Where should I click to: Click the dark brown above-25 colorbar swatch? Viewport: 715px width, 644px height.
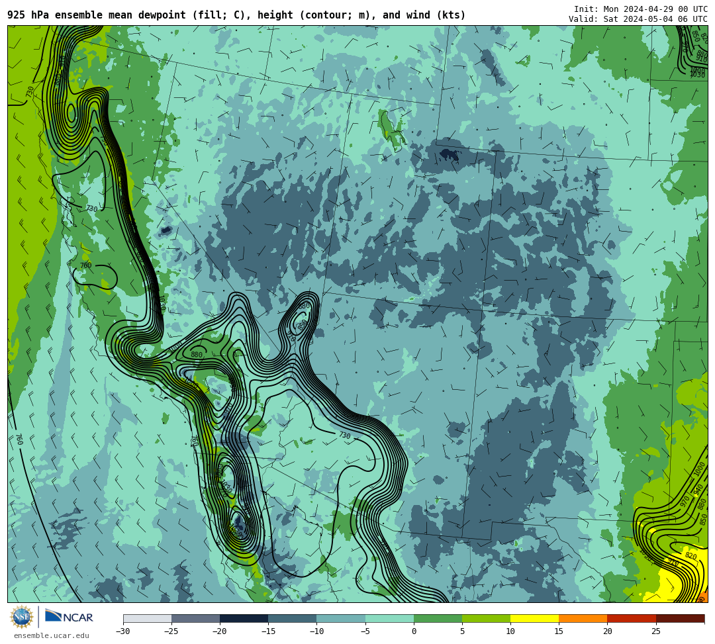pyautogui.click(x=681, y=618)
